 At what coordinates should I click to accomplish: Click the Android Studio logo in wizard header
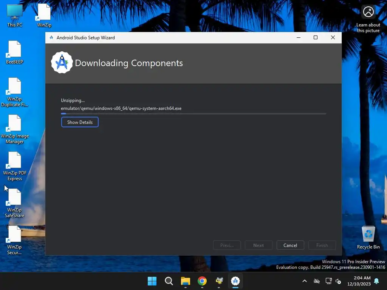62,63
